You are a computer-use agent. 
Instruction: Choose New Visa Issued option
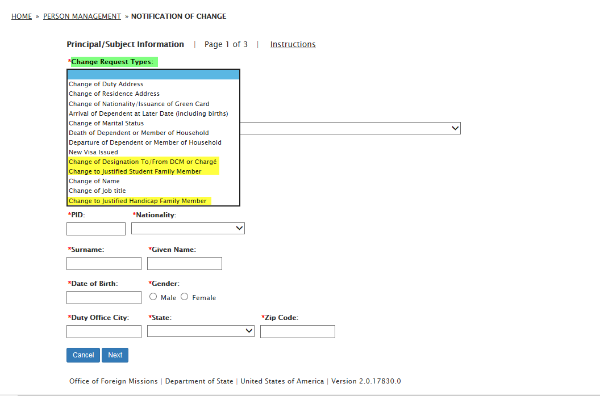(x=153, y=152)
